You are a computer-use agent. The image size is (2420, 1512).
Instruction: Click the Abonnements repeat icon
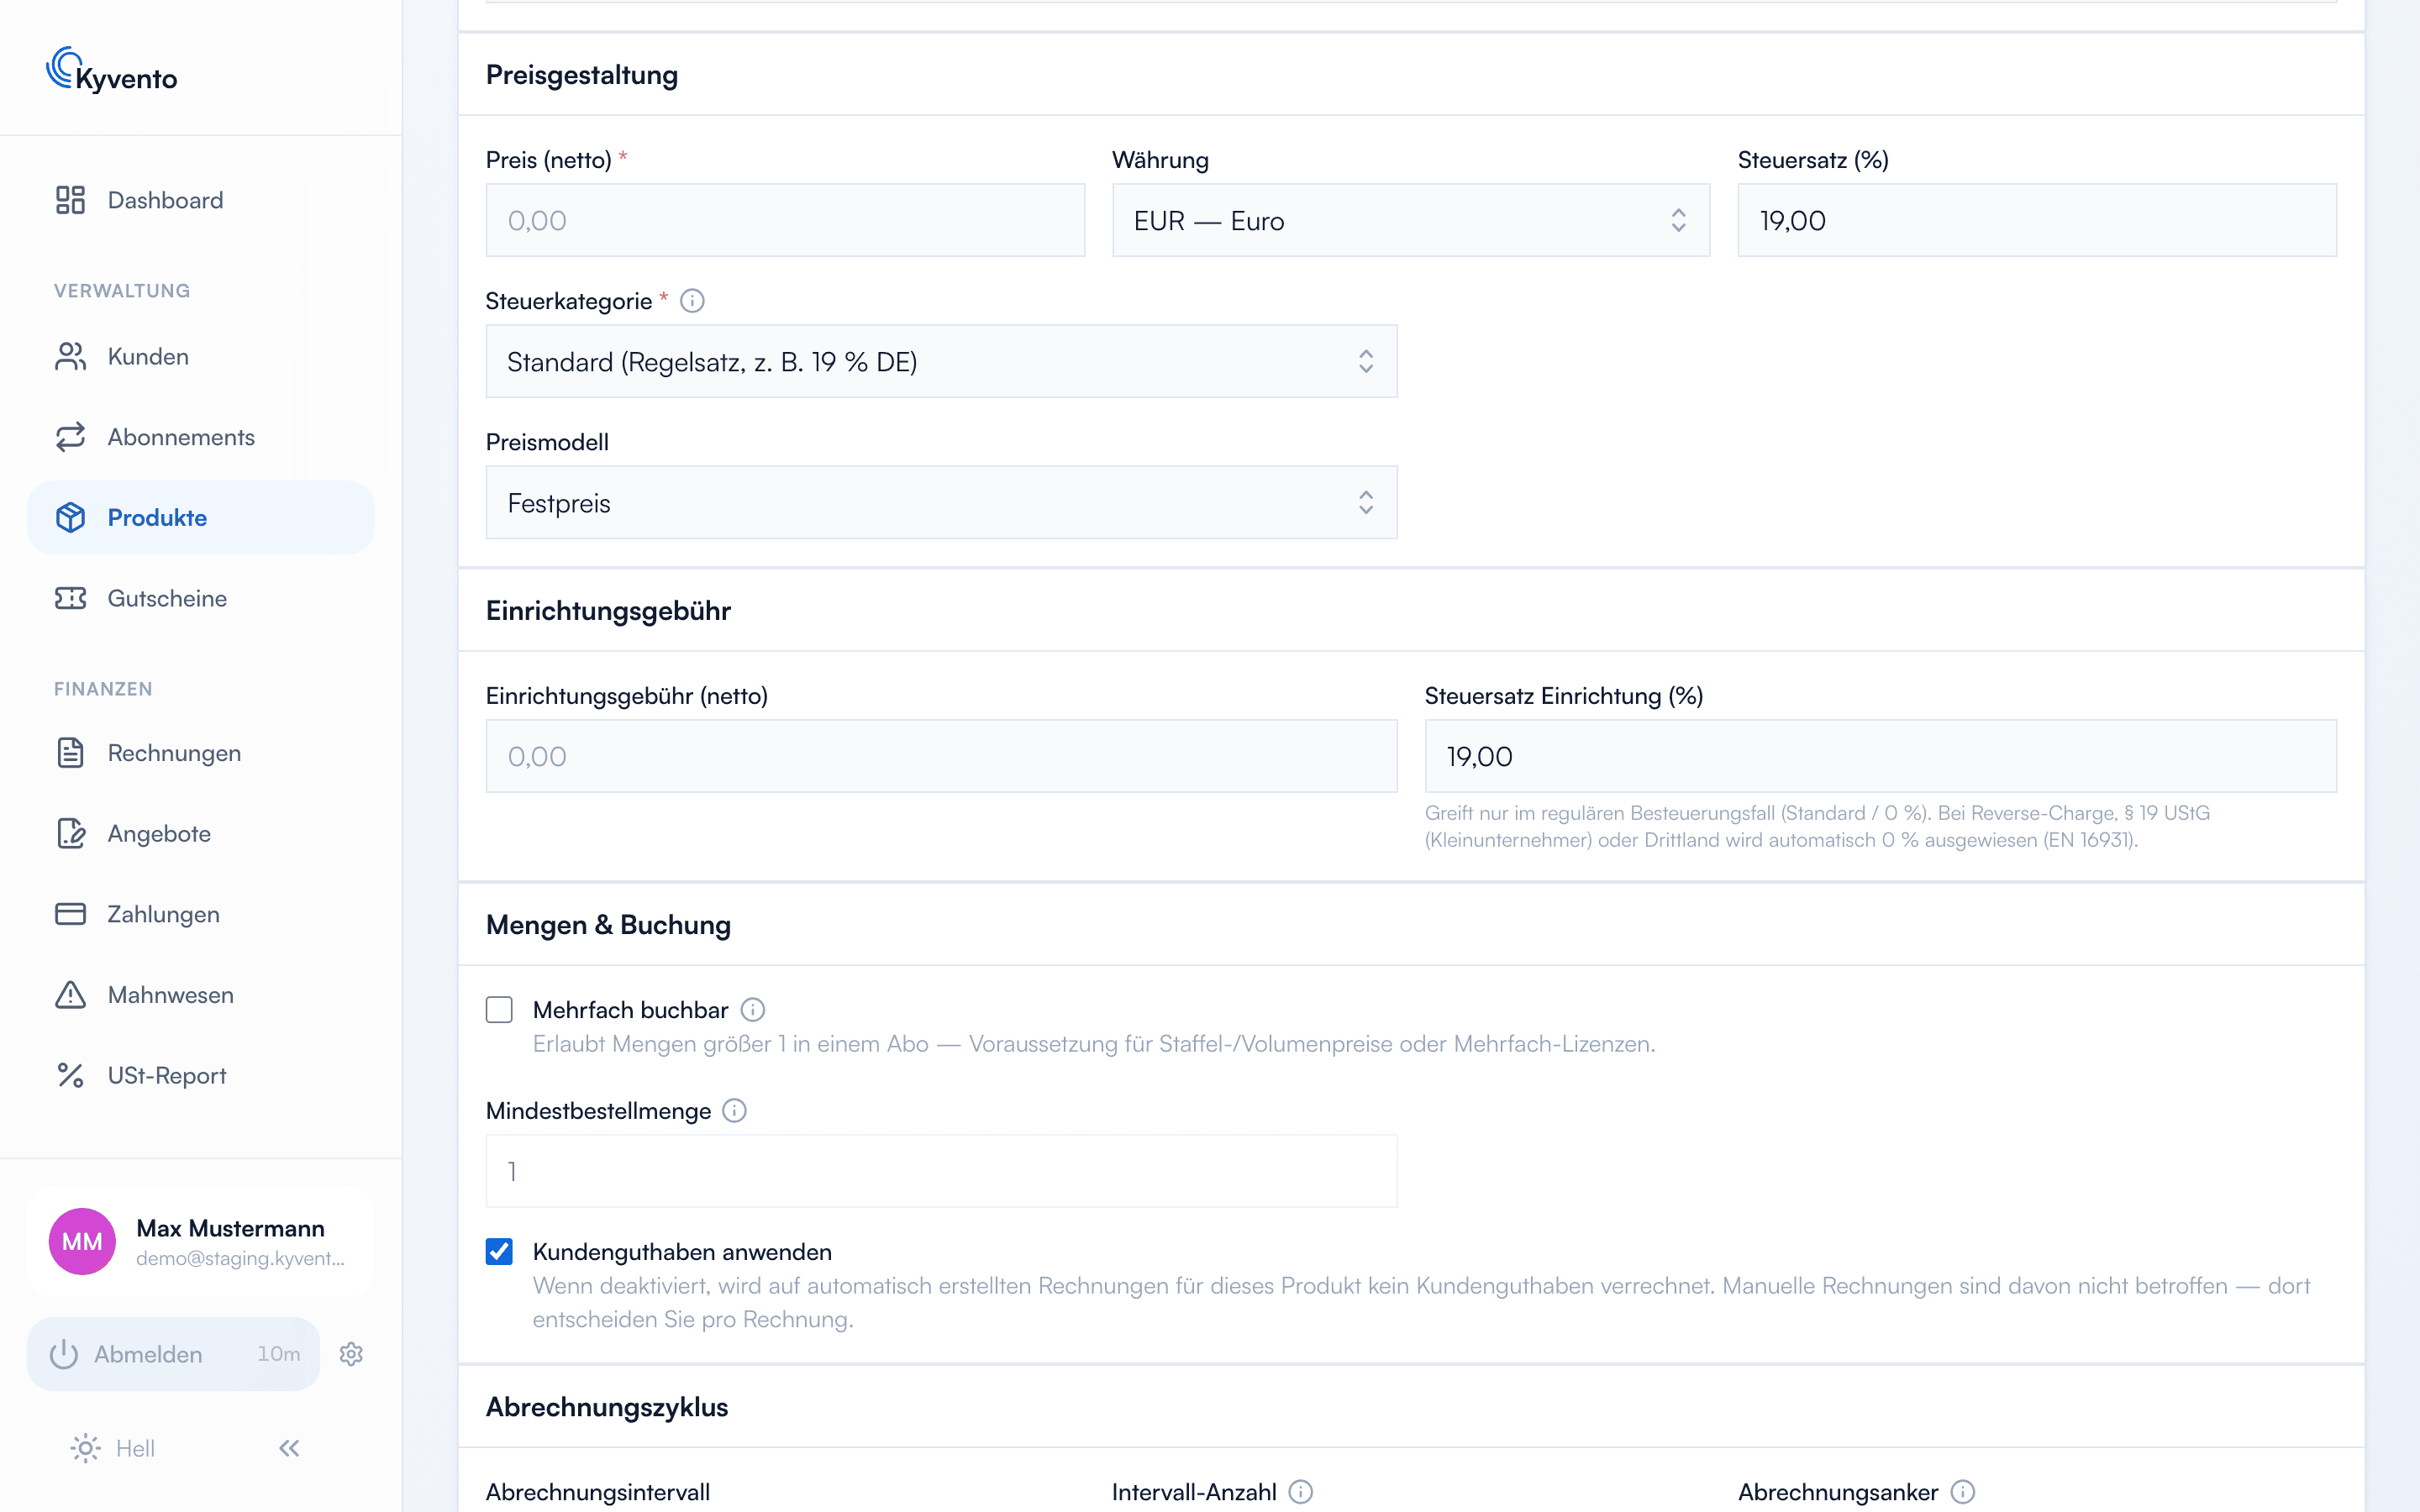(70, 437)
